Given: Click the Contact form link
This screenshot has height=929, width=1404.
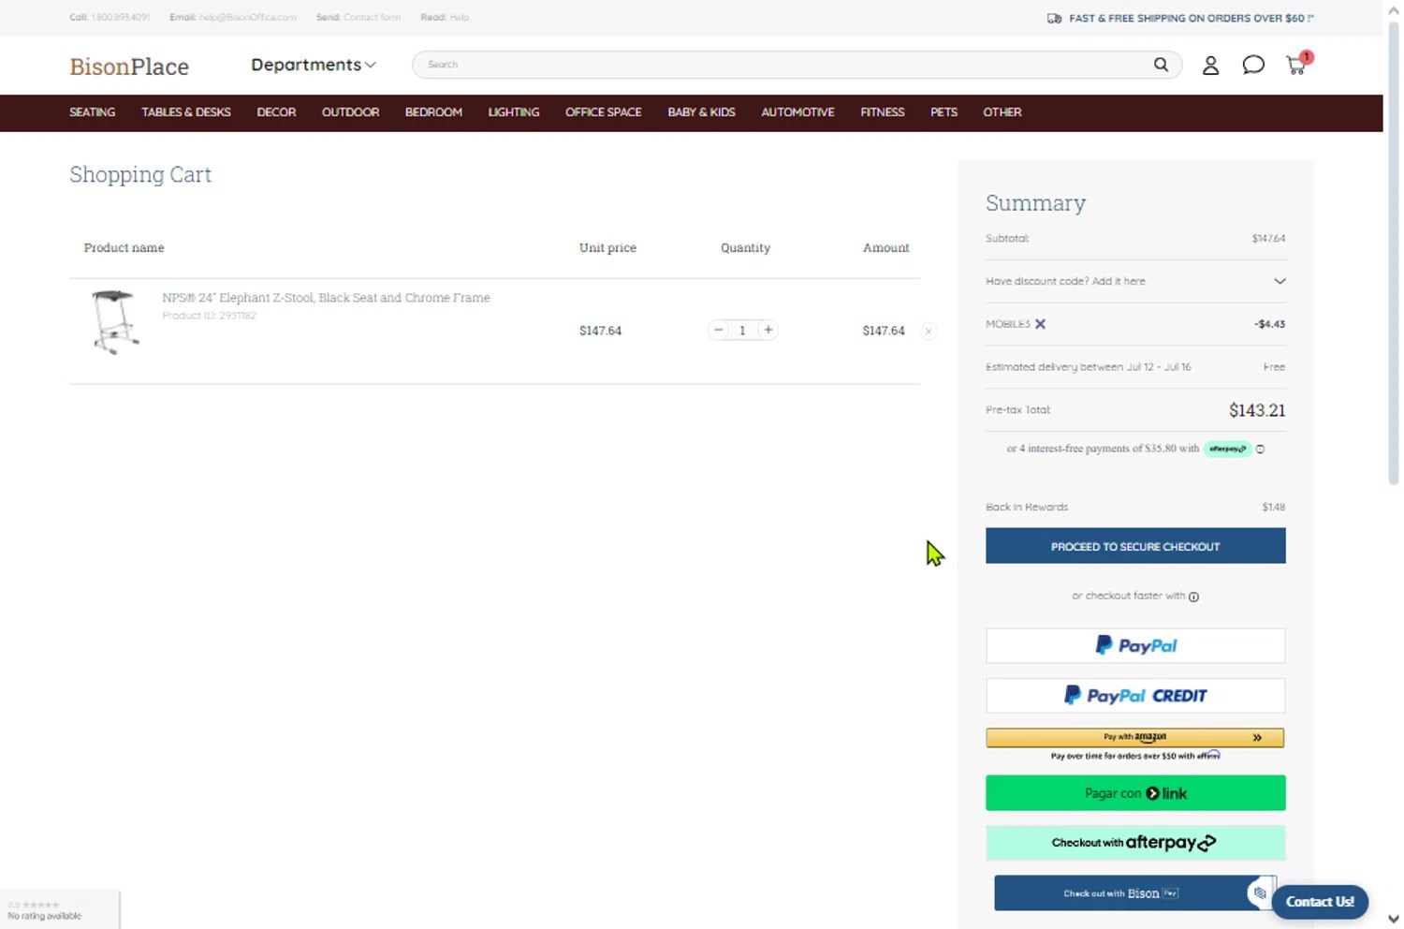Looking at the screenshot, I should pyautogui.click(x=372, y=17).
